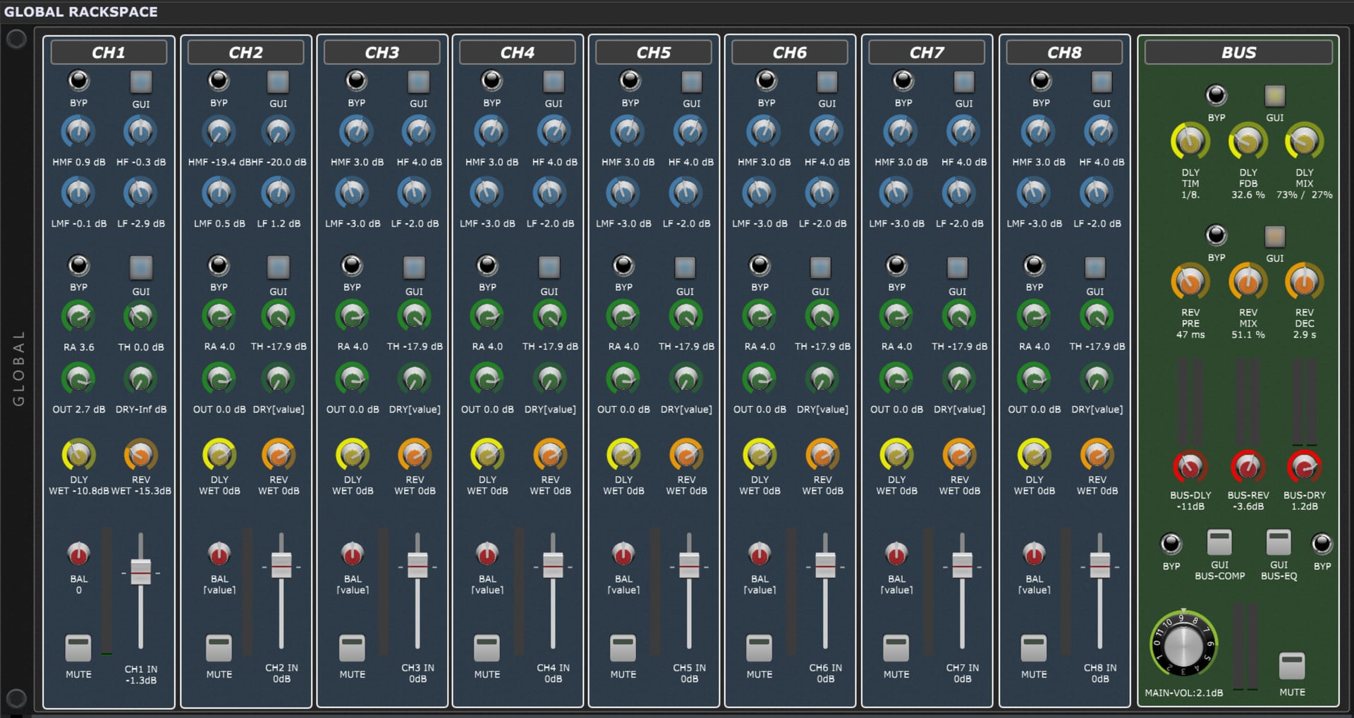Click the BUS section title header
The width and height of the screenshot is (1354, 718).
tap(1238, 53)
